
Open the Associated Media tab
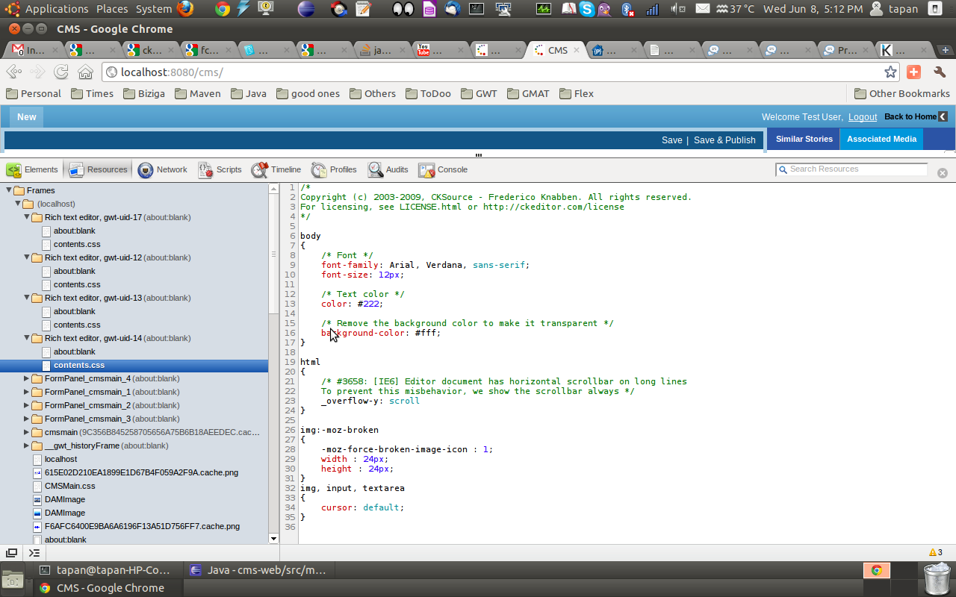coord(881,140)
